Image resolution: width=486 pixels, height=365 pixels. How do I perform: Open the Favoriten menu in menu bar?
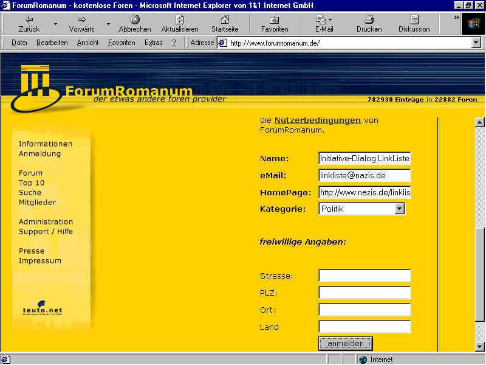122,43
